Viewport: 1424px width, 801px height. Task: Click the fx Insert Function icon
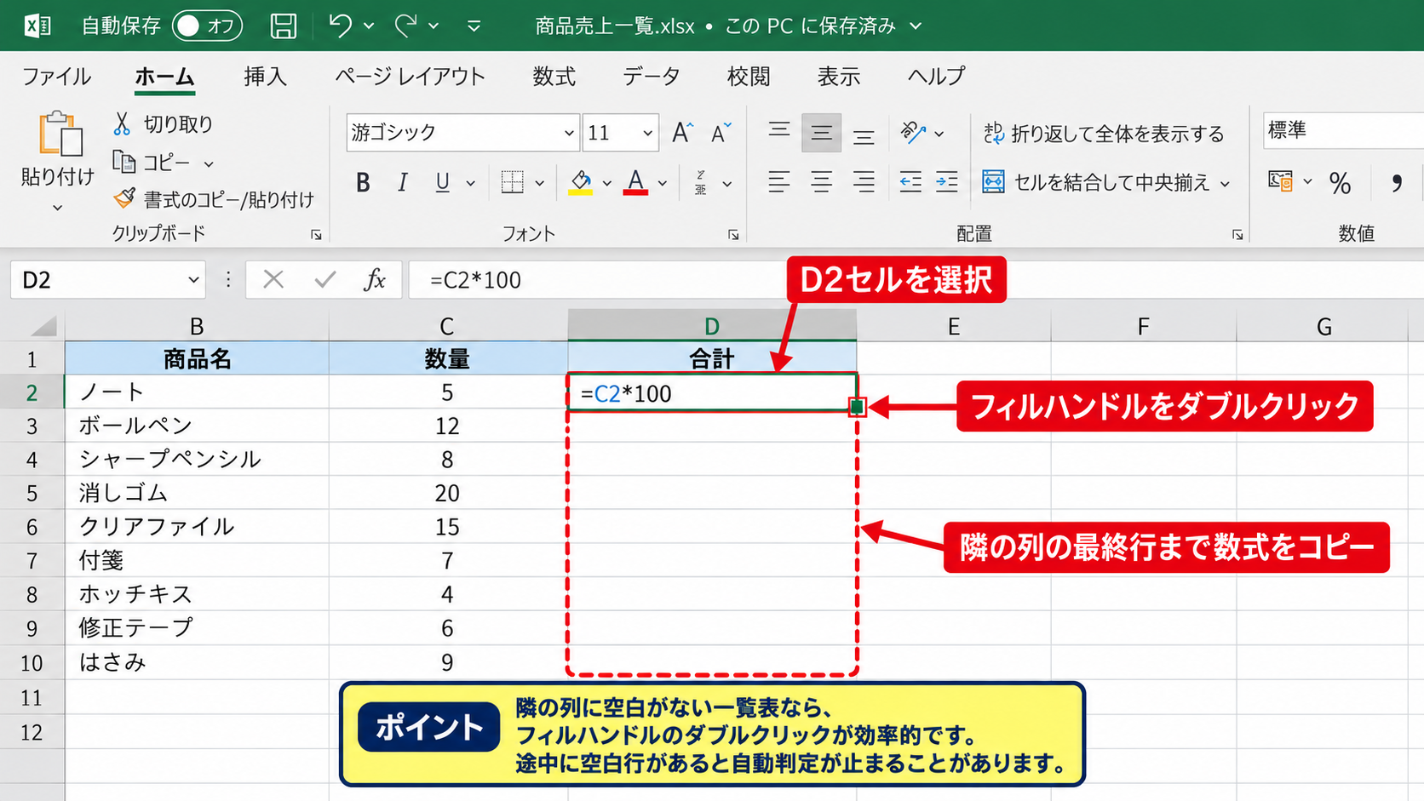point(375,279)
